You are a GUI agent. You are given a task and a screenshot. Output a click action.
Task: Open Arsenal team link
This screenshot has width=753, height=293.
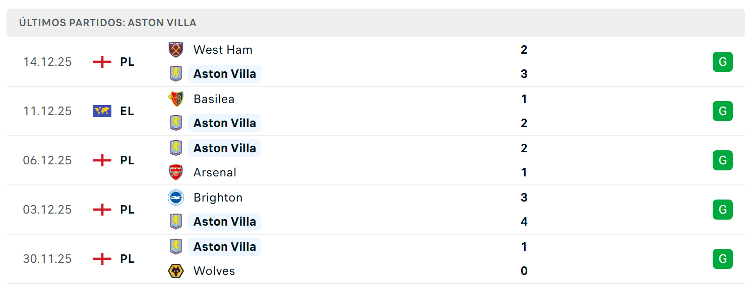[x=215, y=172]
